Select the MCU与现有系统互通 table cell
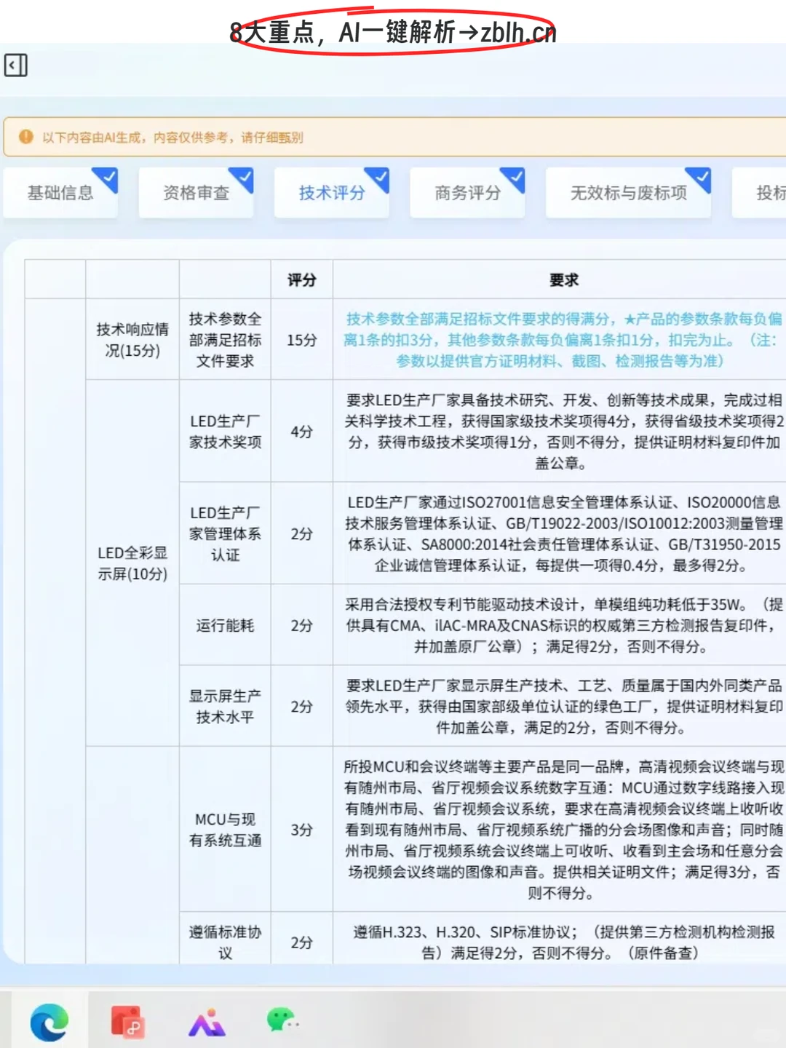Viewport: 786px width, 1048px height. 224,830
